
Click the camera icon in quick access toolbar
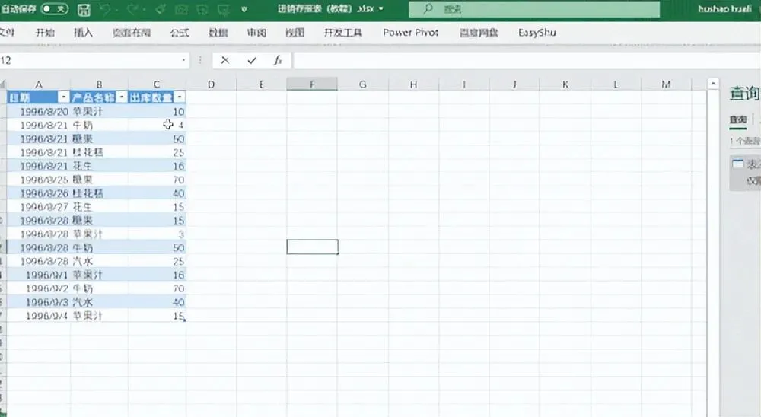[x=181, y=9]
